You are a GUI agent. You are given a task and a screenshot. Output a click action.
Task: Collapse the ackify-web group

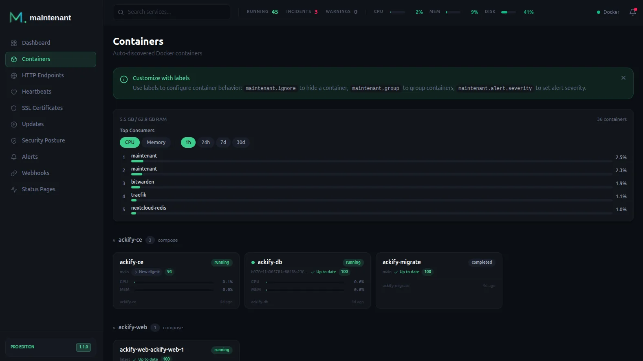pos(114,328)
